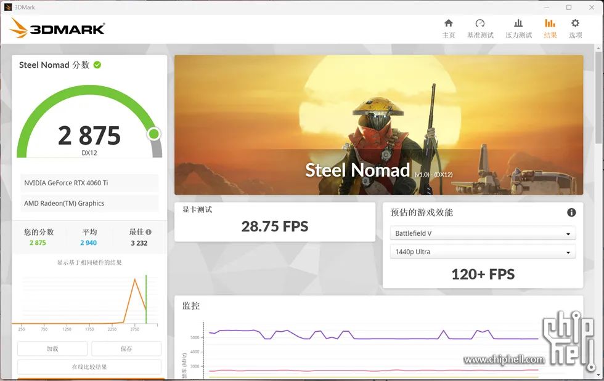The image size is (604, 381).
Task: Click the DX12 label under score
Action: tap(89, 153)
